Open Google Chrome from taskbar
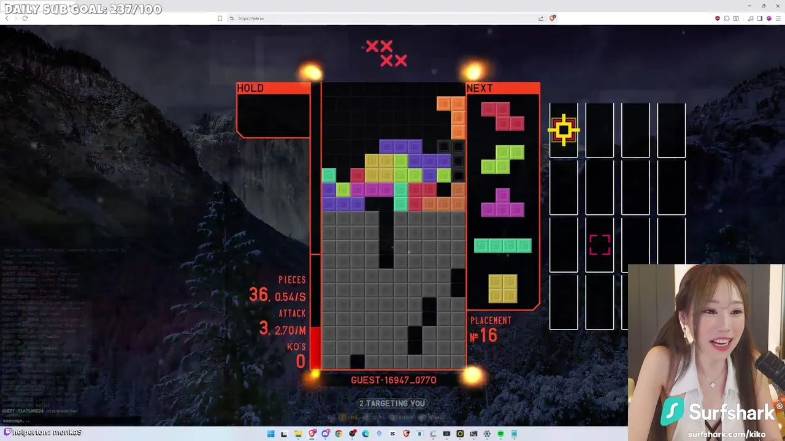 [x=339, y=434]
